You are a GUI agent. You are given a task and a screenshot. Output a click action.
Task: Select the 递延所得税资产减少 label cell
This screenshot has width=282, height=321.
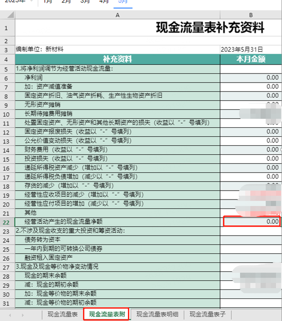117,168
